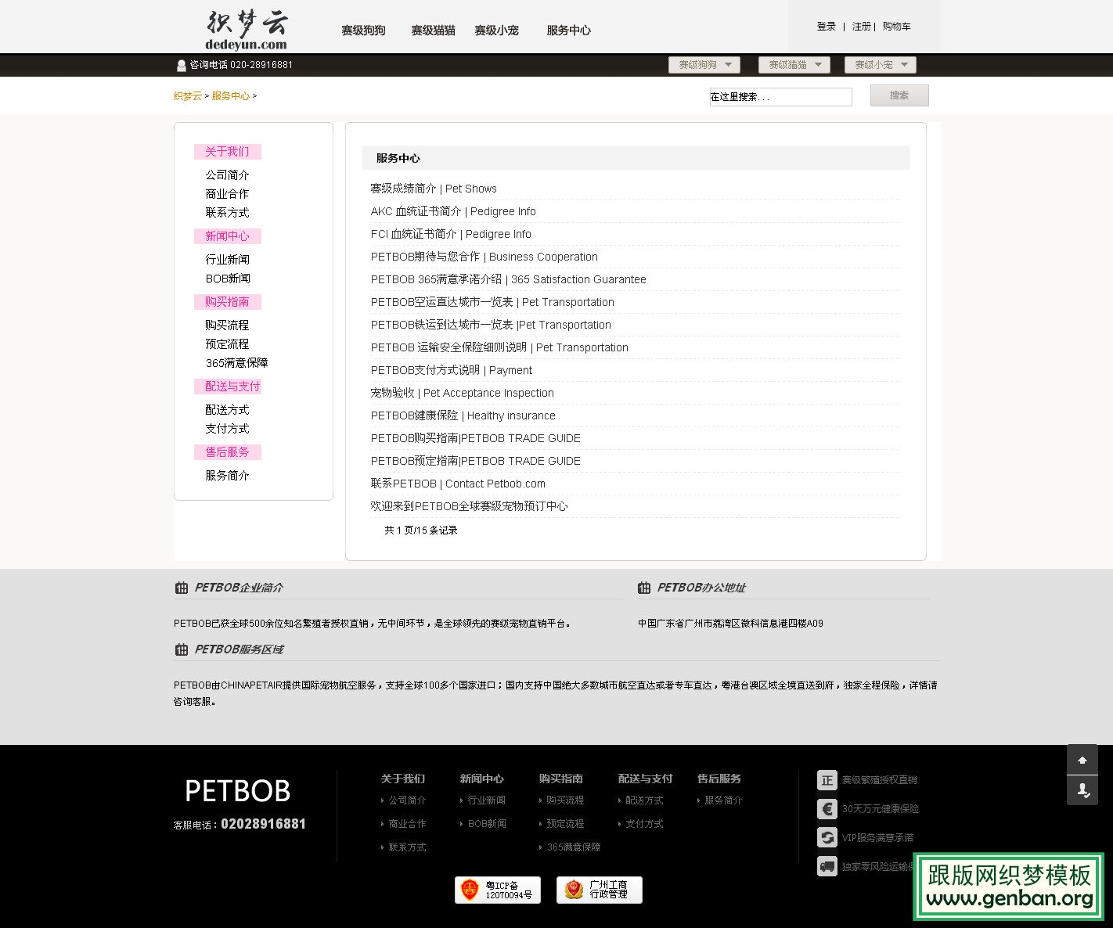1113x928 pixels.
Task: Click the 正 authorized breeding icon
Action: [x=827, y=780]
